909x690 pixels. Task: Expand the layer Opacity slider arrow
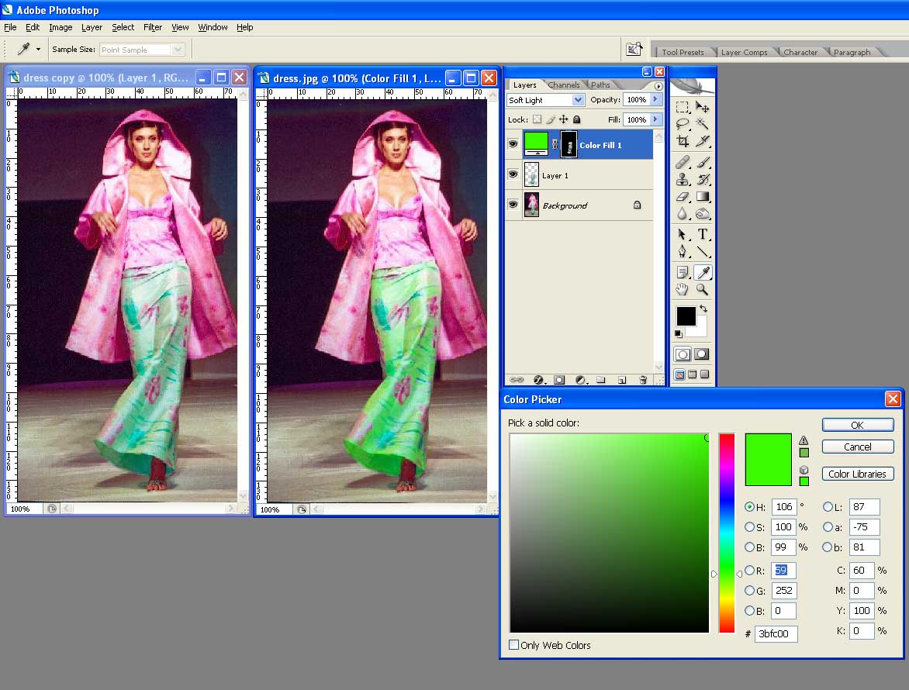[656, 100]
